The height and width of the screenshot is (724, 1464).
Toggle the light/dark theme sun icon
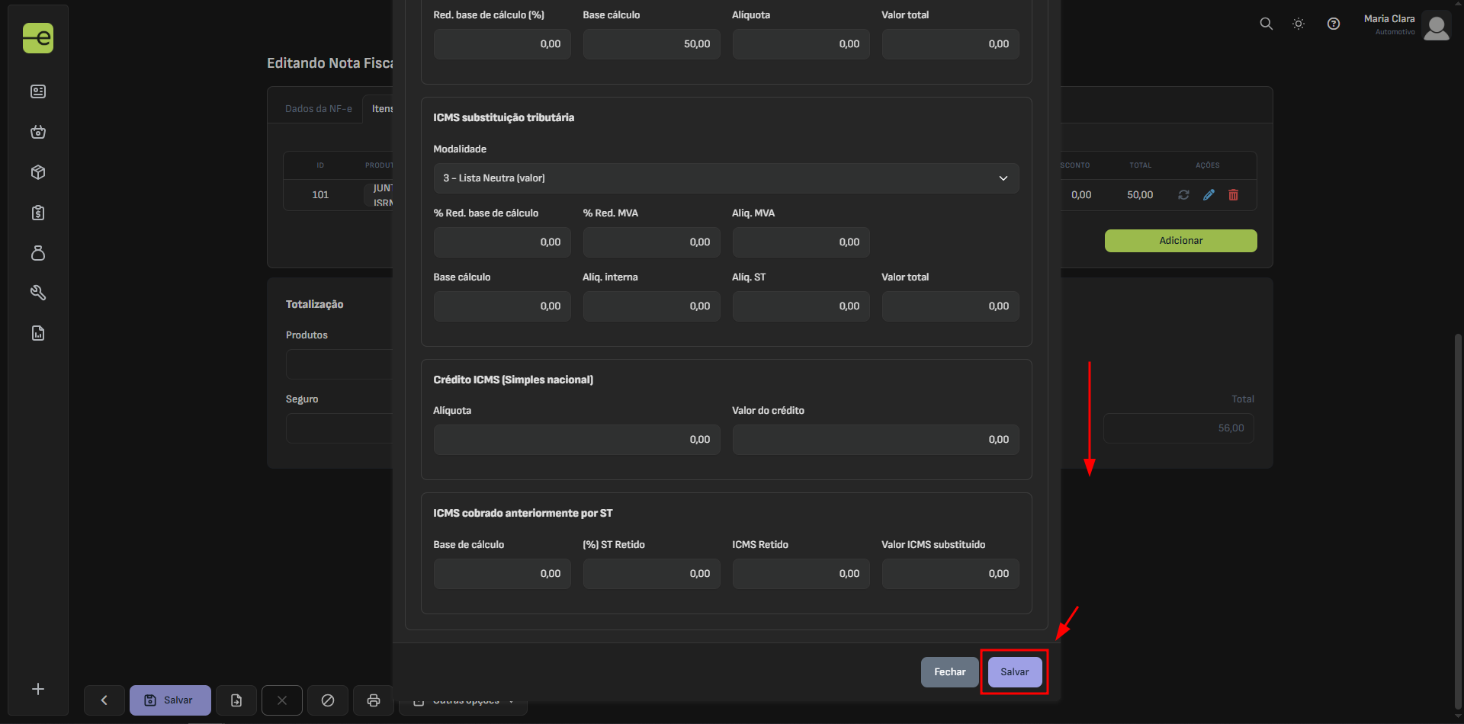click(1299, 24)
